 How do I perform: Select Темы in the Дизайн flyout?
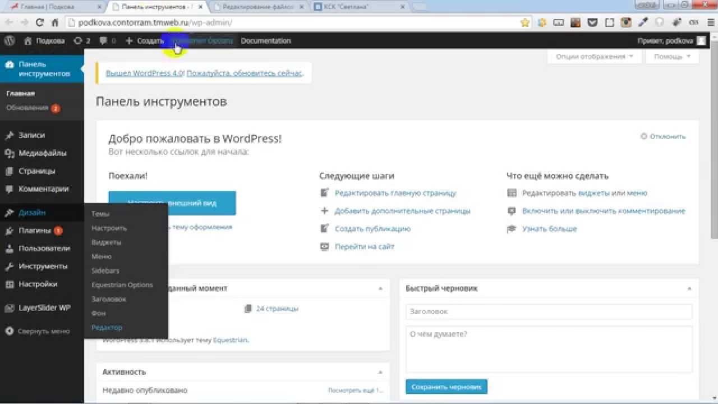[x=100, y=214]
